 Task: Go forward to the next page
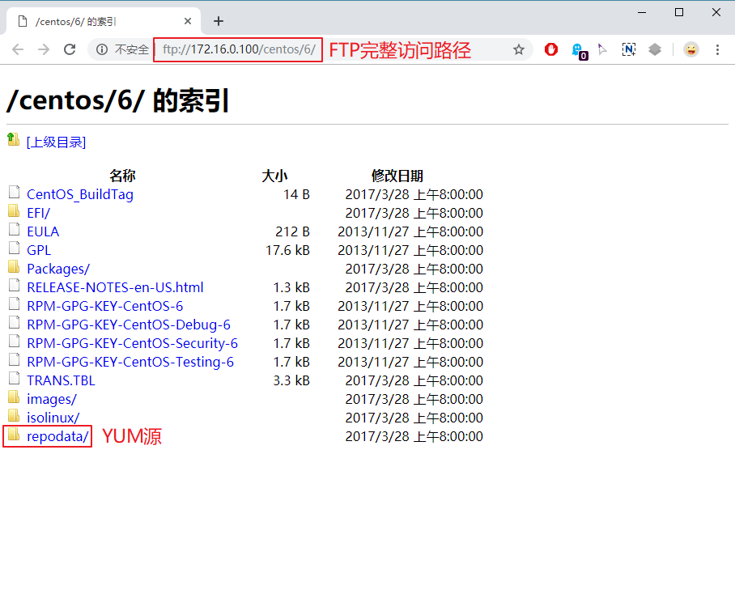[x=44, y=49]
